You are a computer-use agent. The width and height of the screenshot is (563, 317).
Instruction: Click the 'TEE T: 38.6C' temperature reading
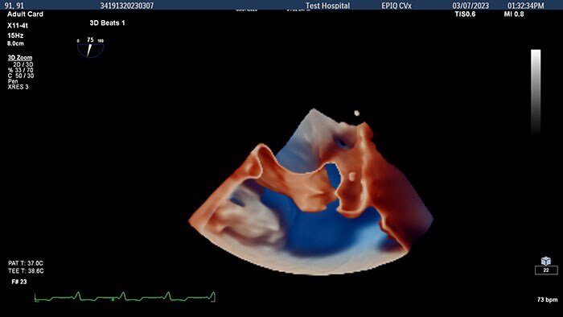[x=26, y=271]
